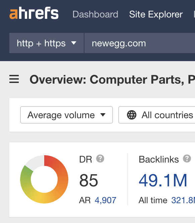
Task: Open the AR value 4,907 link
Action: click(x=106, y=200)
